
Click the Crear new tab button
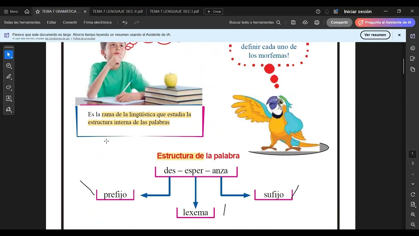point(214,11)
